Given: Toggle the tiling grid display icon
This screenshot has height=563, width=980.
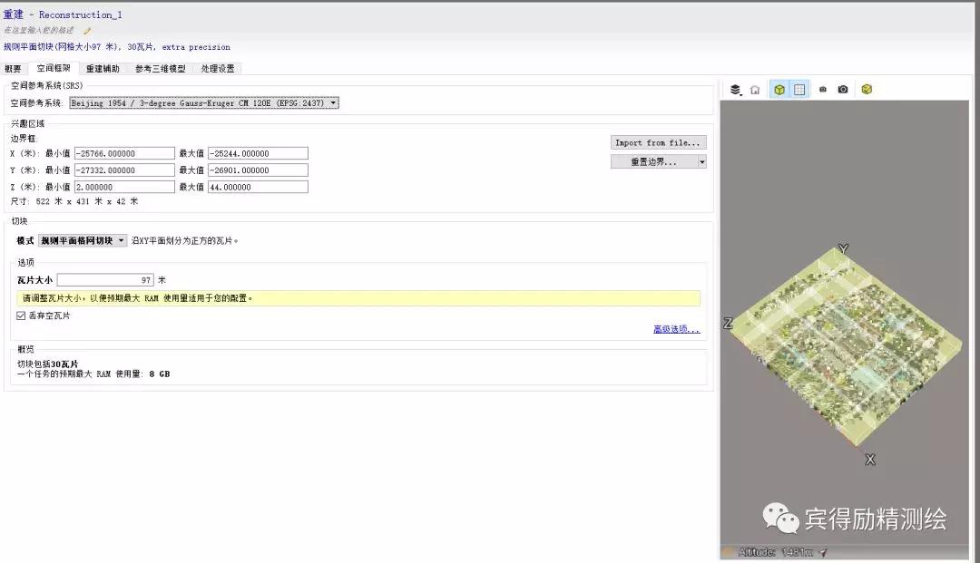Looking at the screenshot, I should [799, 90].
